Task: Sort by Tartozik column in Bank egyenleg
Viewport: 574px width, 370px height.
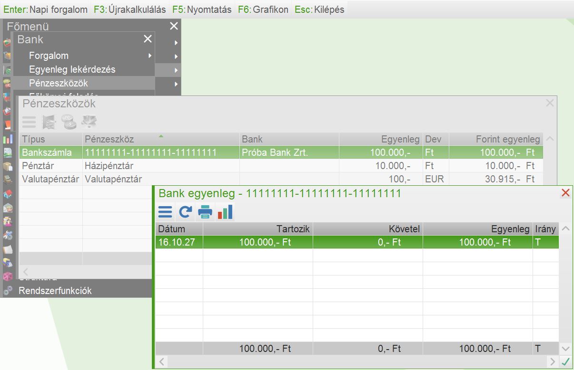Action: point(257,229)
